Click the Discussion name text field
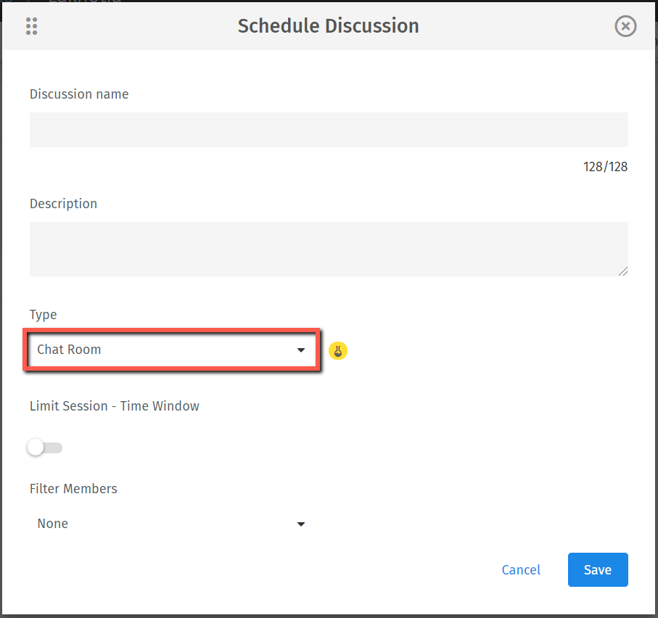The image size is (658, 618). (329, 131)
